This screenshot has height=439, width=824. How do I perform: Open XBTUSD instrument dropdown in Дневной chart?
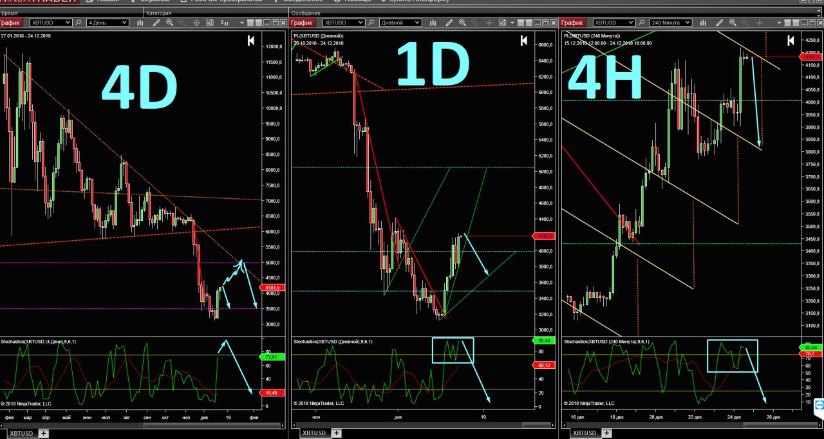click(x=344, y=23)
